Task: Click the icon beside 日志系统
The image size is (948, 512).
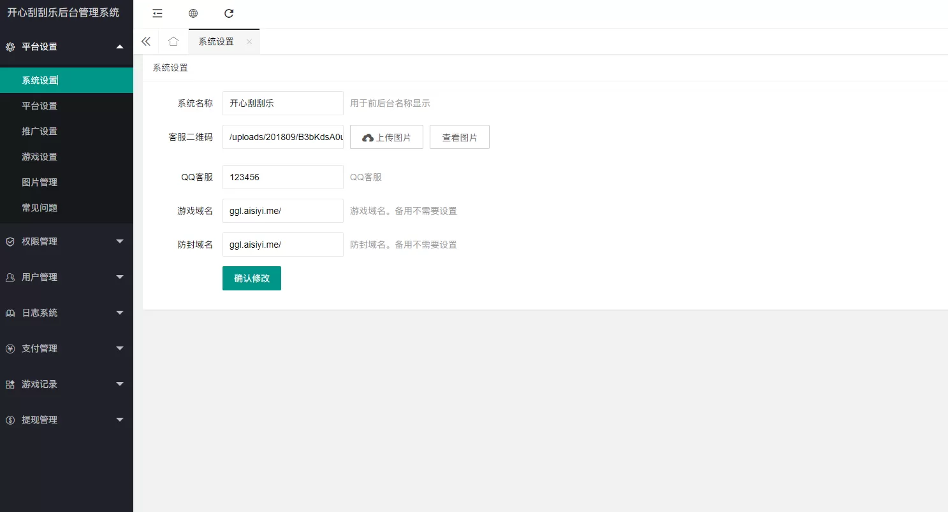Action: pyautogui.click(x=9, y=313)
